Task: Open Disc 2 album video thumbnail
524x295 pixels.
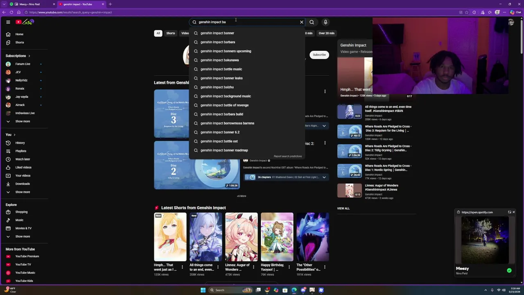Action: [x=197, y=165]
